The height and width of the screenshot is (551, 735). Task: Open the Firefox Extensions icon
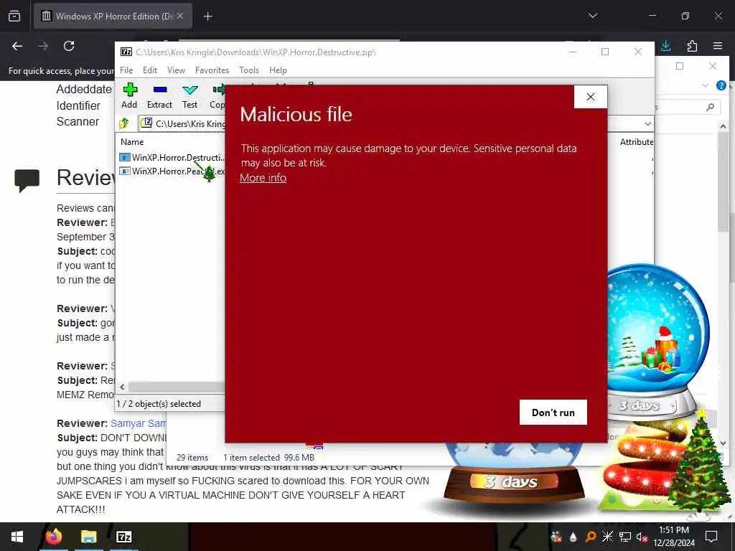pos(692,46)
